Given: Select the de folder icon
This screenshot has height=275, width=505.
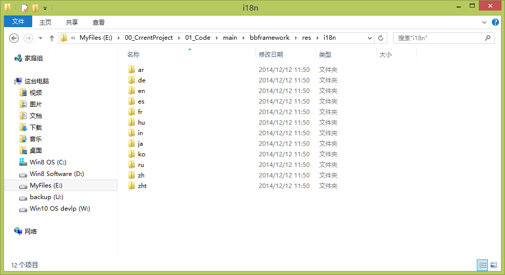Looking at the screenshot, I should pos(131,80).
